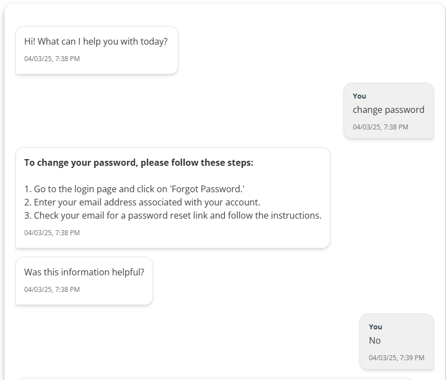Click the bold 'To change your password' heading
Viewport: 446px width, 380px height.
point(139,162)
